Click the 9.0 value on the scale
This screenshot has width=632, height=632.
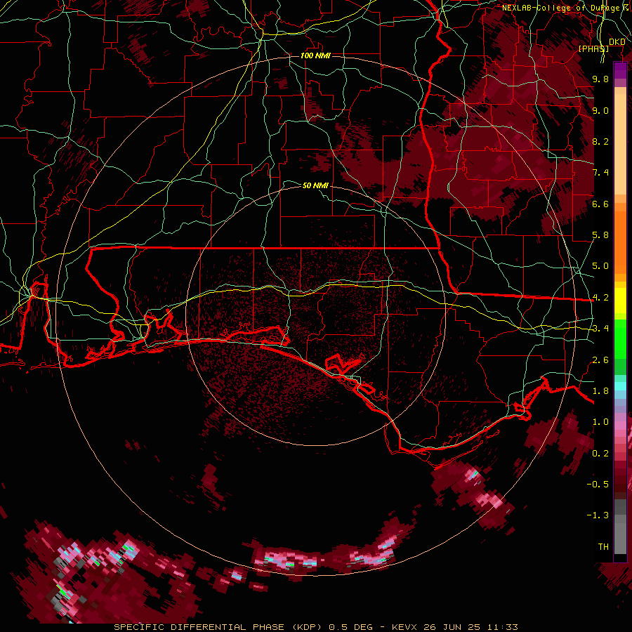(600, 110)
